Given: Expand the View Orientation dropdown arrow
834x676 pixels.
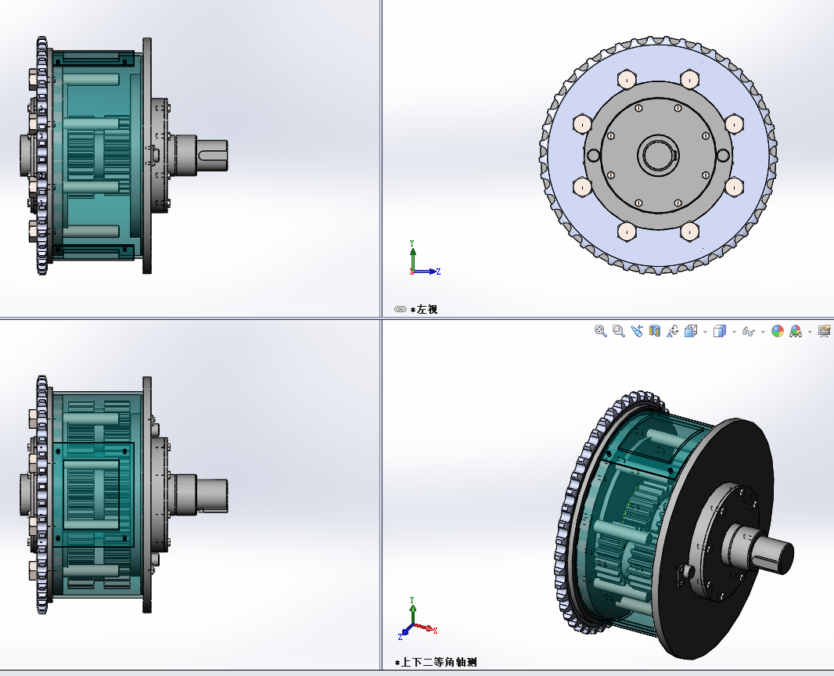Looking at the screenshot, I should (x=705, y=332).
